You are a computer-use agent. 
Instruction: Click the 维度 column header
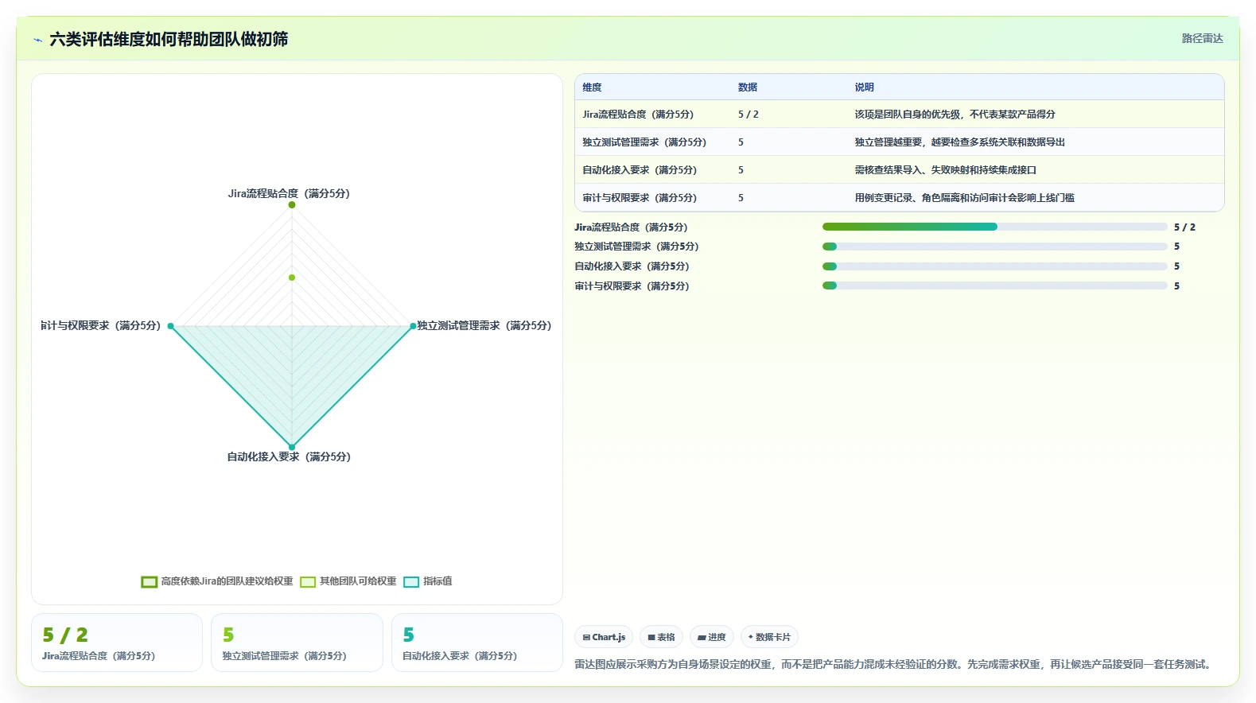coord(592,87)
